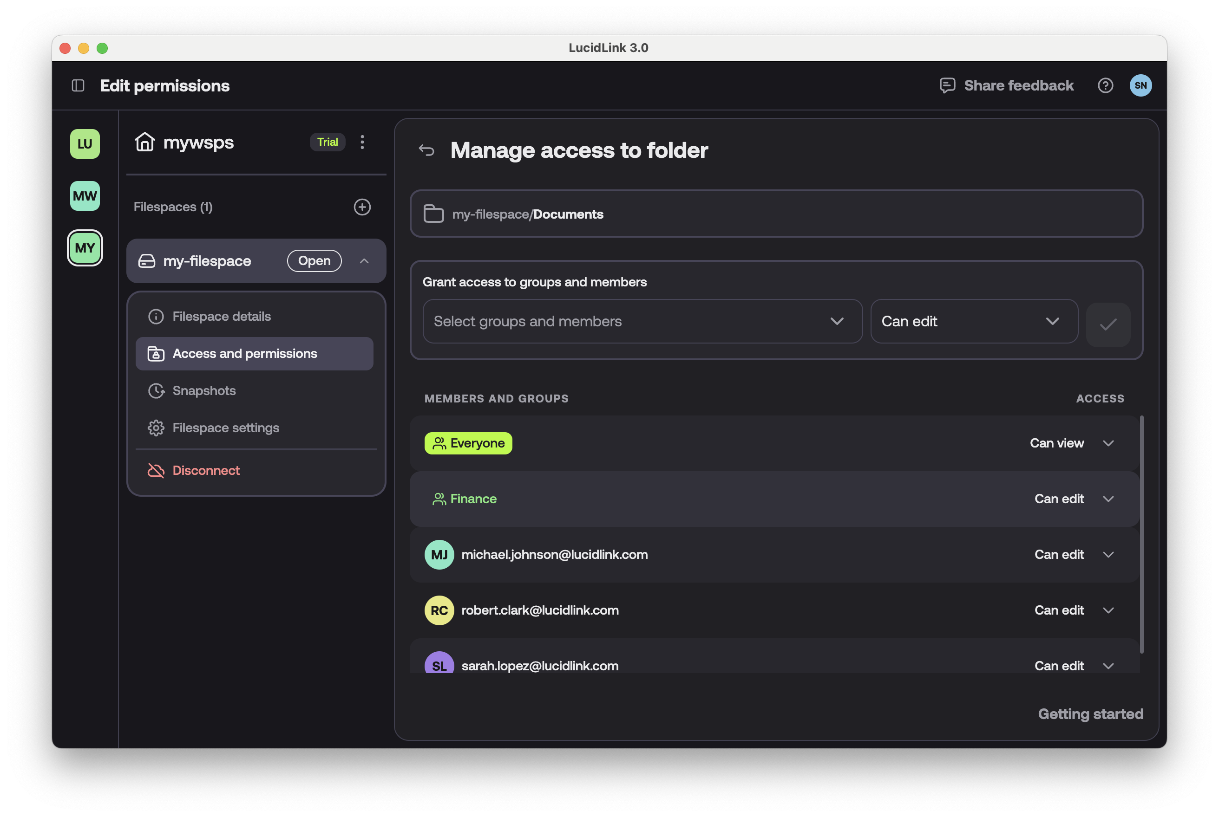Viewport: 1219px width, 817px height.
Task: Click the MJ avatar of michael.johnson
Action: 439,555
